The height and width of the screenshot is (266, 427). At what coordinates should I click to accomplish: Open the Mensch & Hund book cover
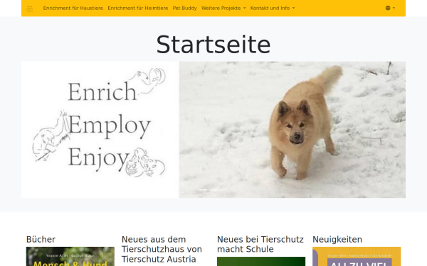[x=70, y=257]
